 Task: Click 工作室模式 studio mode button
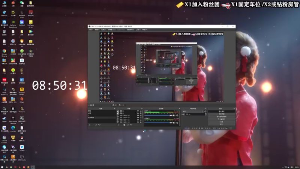222,119
